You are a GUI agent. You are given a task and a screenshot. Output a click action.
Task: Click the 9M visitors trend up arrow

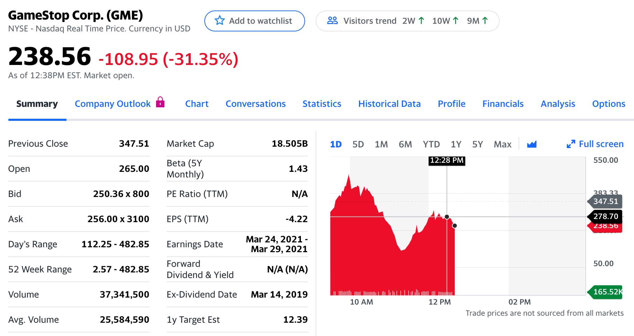(485, 21)
